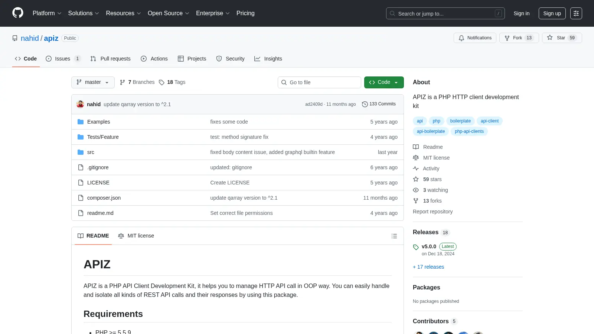Image resolution: width=594 pixels, height=334 pixels.
Task: Focus the Go to file field
Action: (319, 82)
